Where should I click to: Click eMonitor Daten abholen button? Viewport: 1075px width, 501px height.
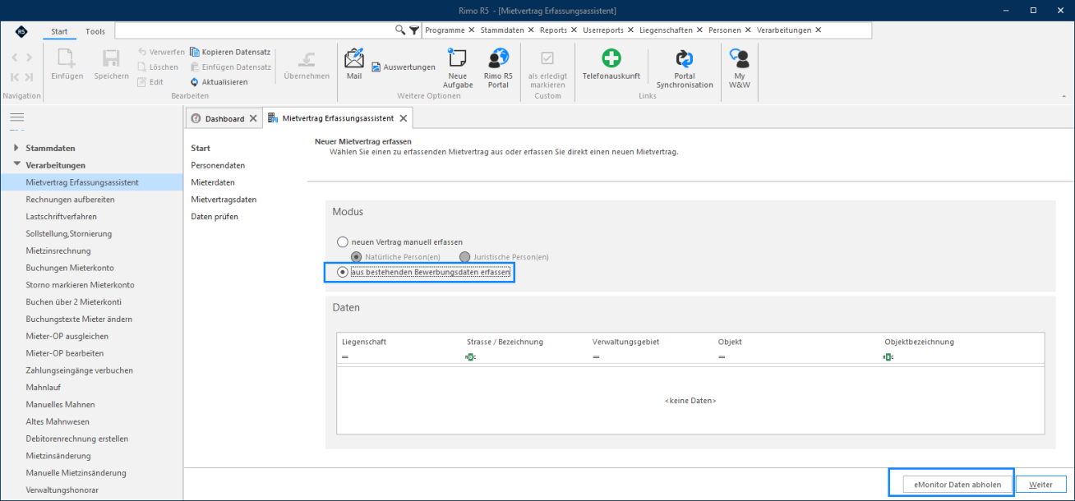[x=957, y=485]
